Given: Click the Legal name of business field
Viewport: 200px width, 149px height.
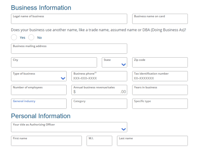Looking at the screenshot, I should [x=69, y=19].
